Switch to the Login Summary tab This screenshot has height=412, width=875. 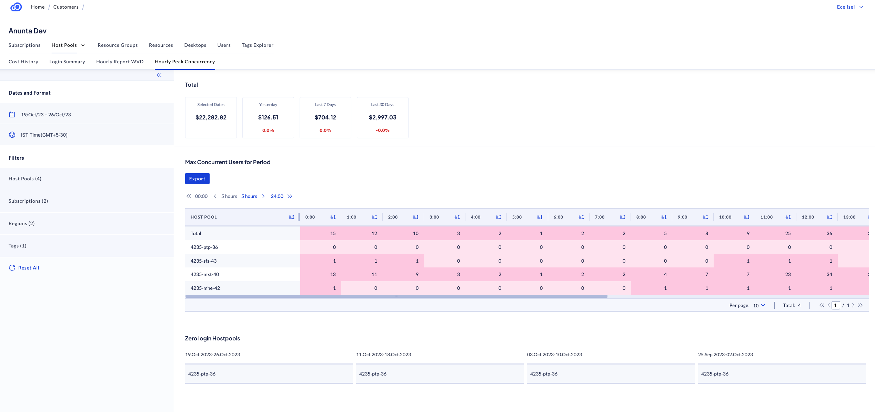(67, 62)
